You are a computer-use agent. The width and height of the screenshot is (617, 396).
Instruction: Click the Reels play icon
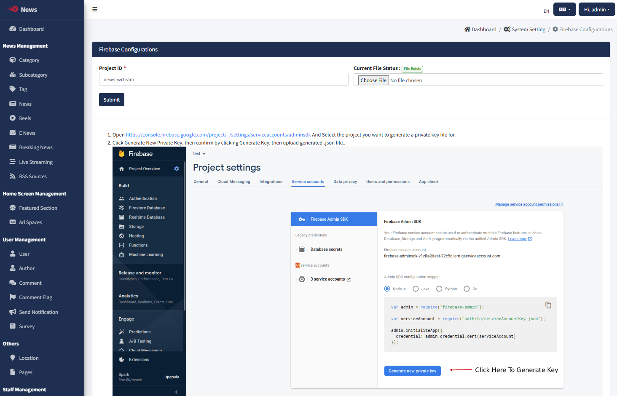pyautogui.click(x=13, y=118)
